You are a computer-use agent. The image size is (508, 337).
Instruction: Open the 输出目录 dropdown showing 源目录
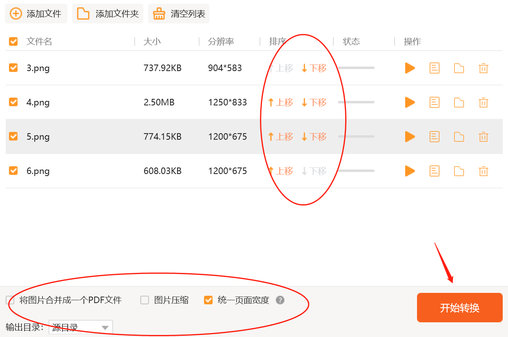[x=80, y=327]
